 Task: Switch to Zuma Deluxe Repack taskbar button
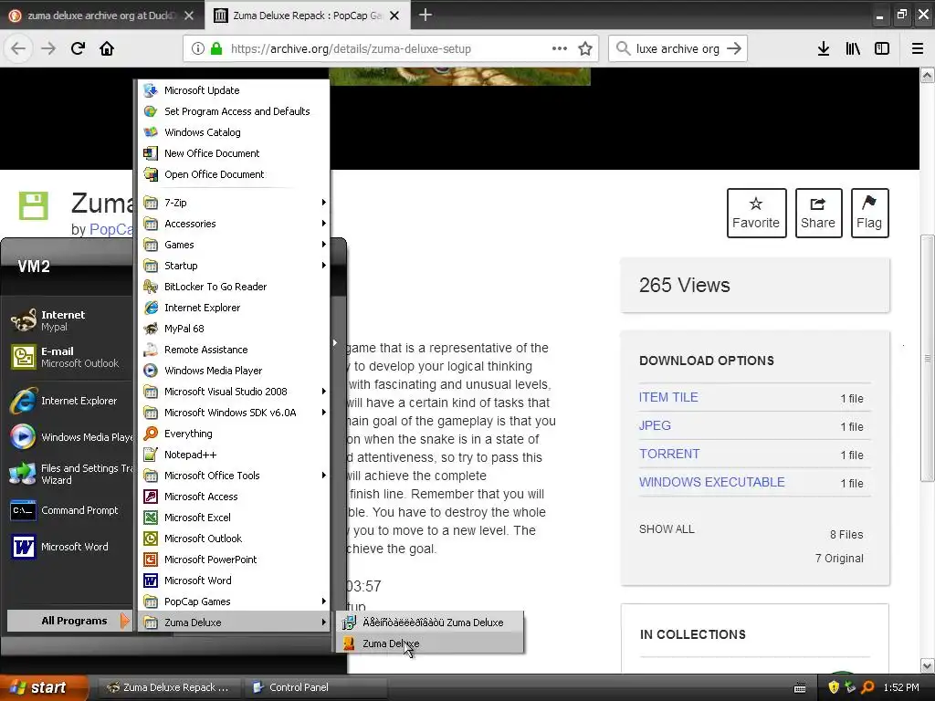tap(169, 687)
